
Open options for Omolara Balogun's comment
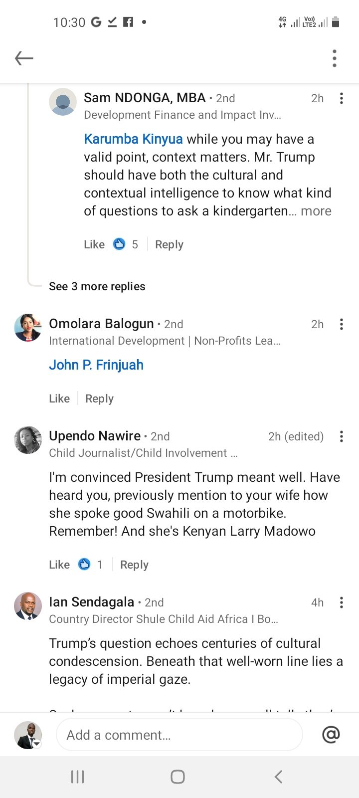(342, 324)
